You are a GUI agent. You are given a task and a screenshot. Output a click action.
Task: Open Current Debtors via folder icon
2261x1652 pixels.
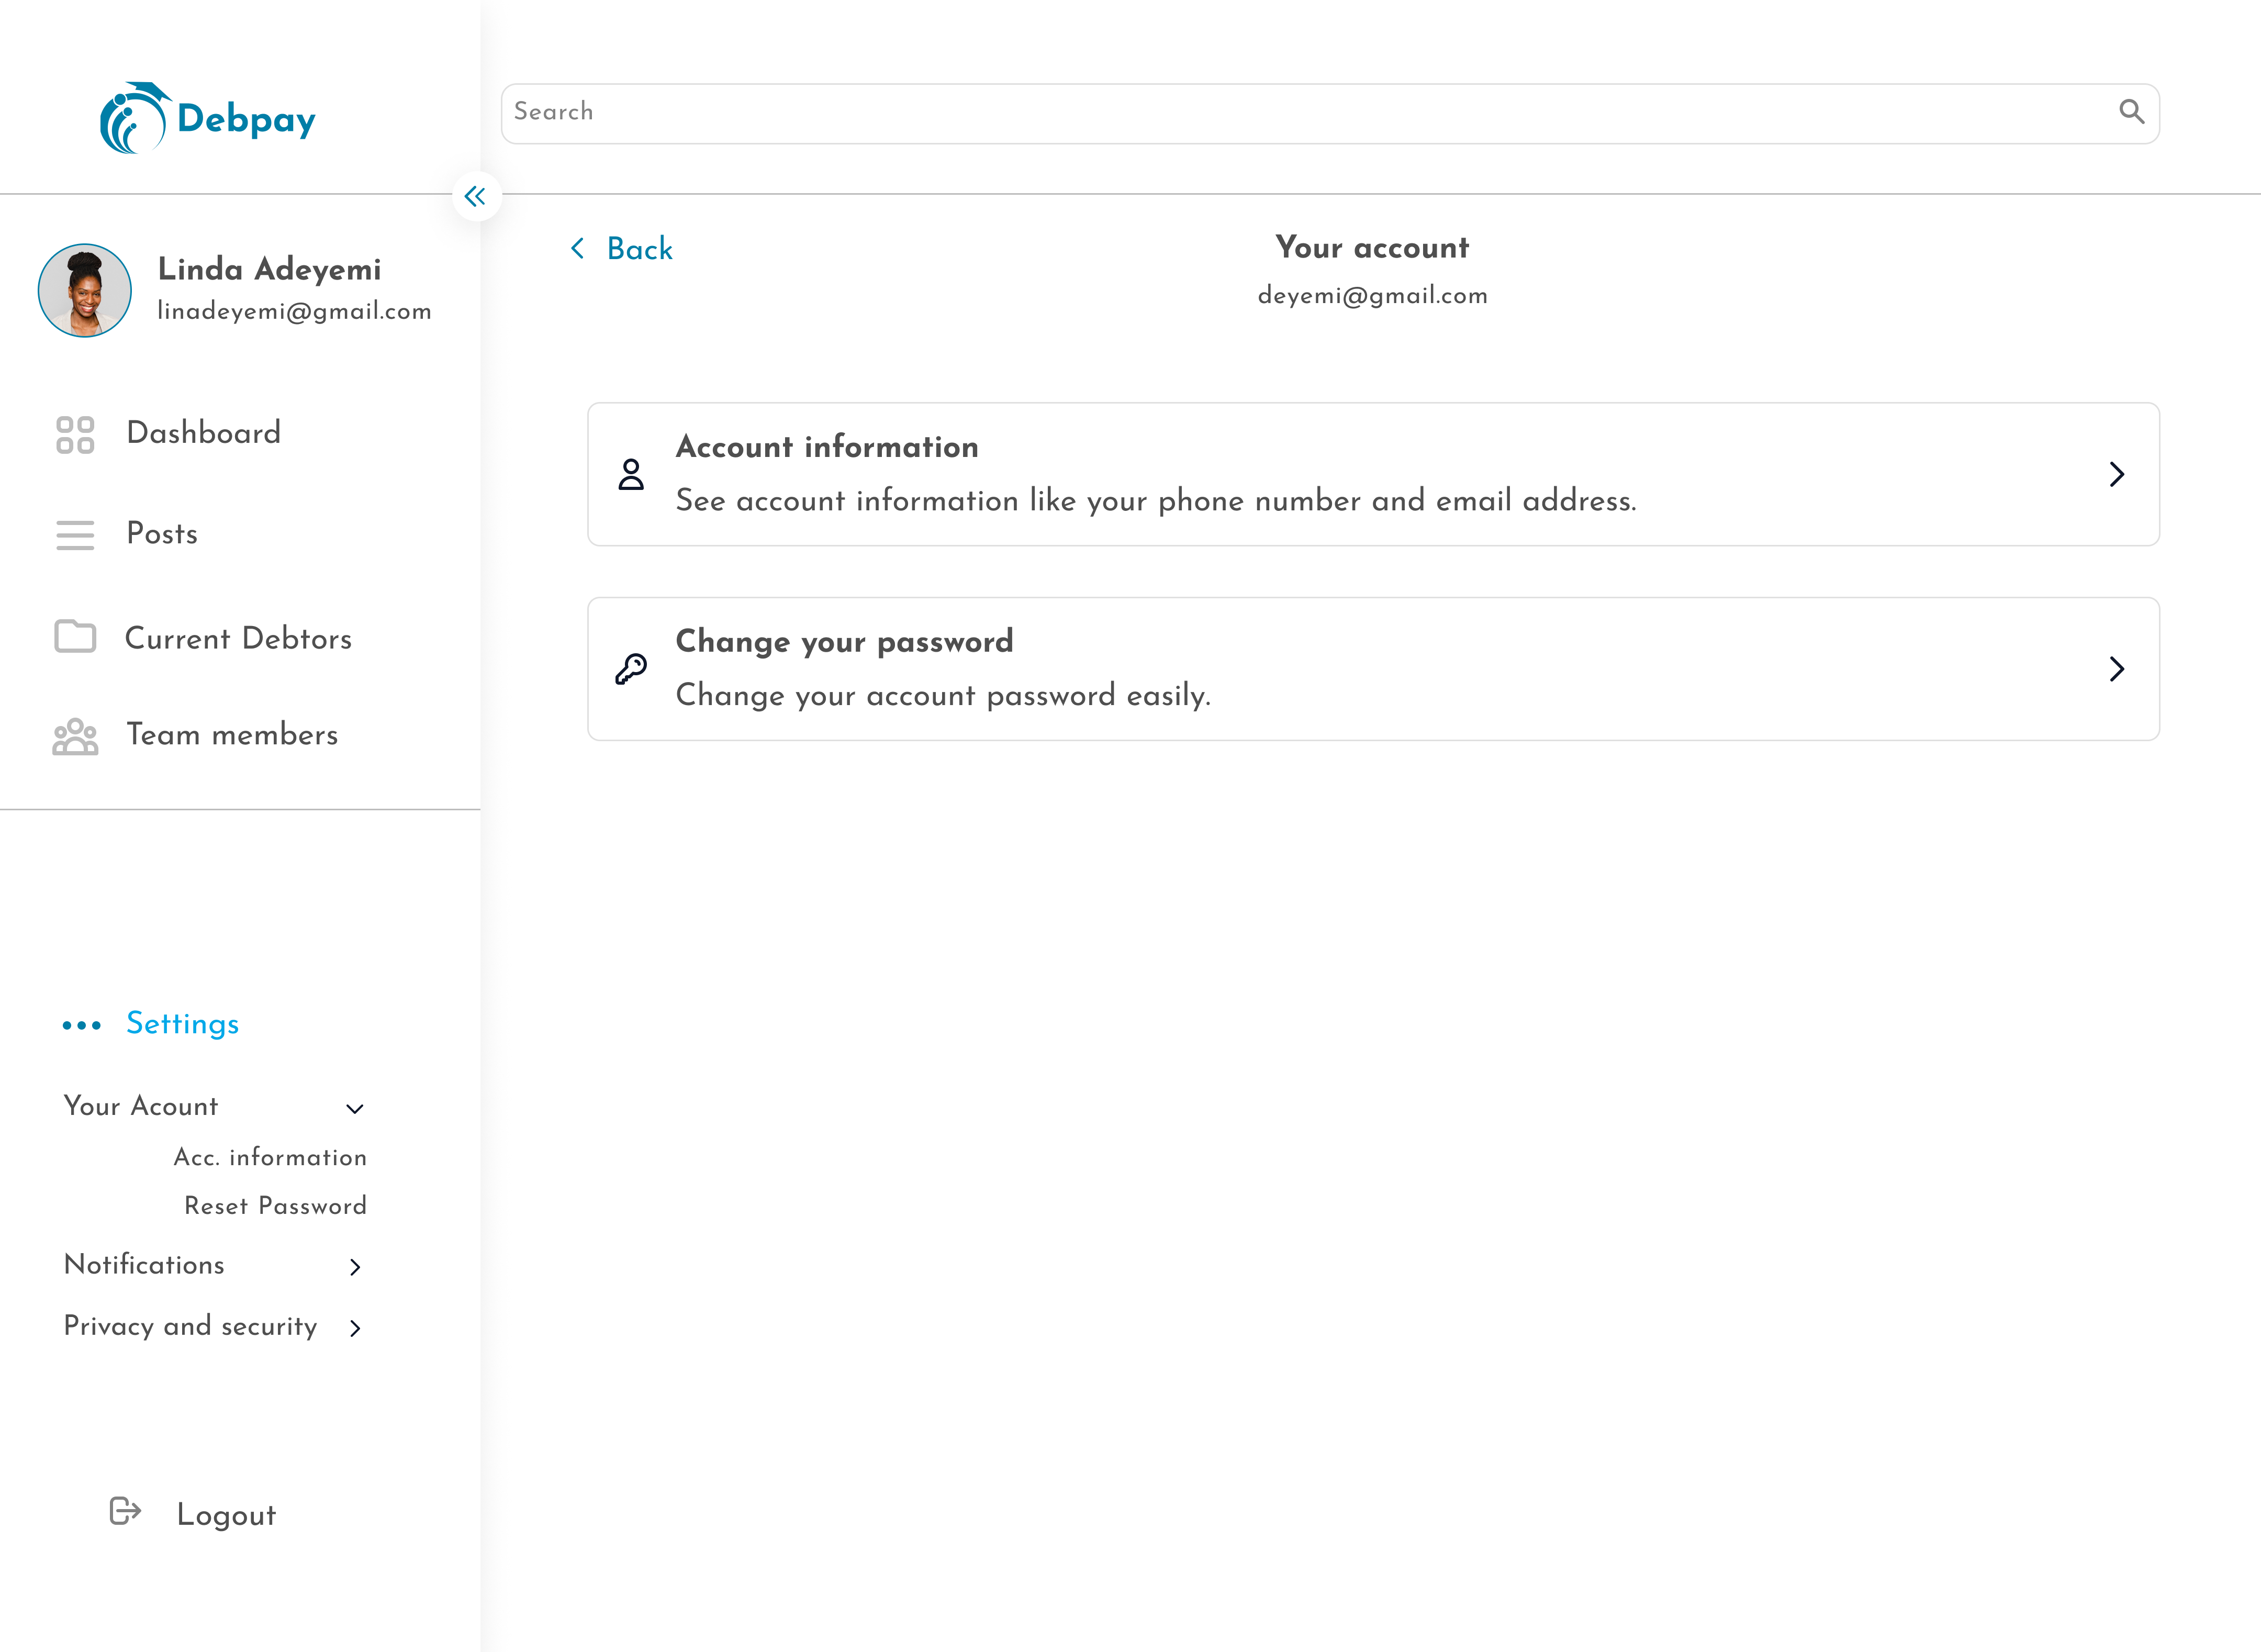74,637
